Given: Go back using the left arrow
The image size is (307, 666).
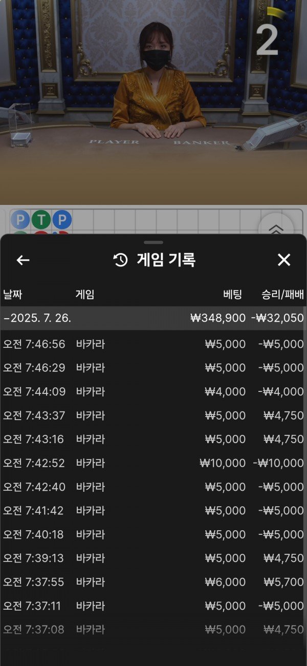Looking at the screenshot, I should coord(23,260).
